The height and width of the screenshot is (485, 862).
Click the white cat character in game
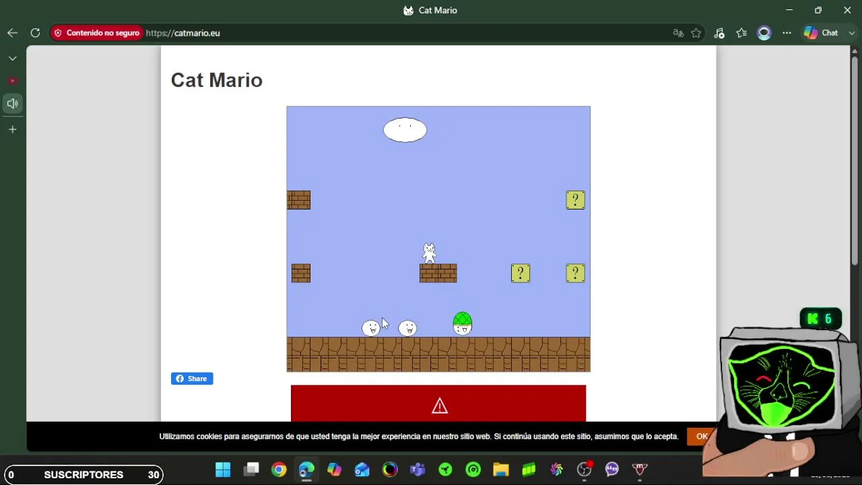pos(429,253)
